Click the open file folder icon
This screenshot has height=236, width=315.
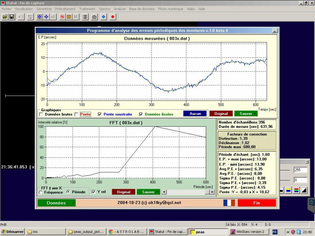5,17
